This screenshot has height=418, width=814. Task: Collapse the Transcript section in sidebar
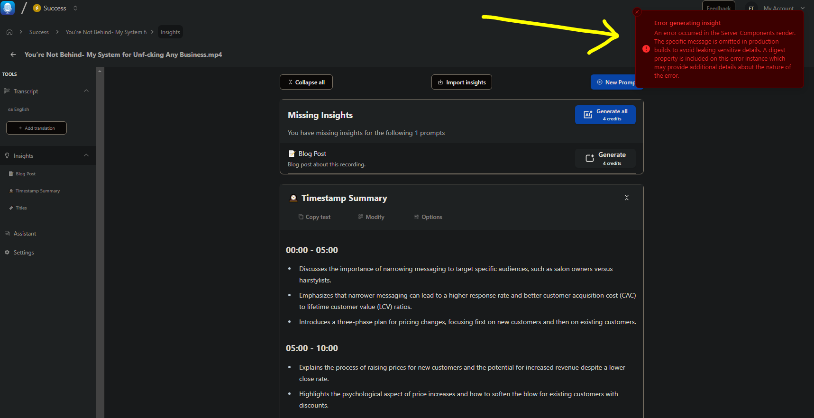click(x=86, y=91)
